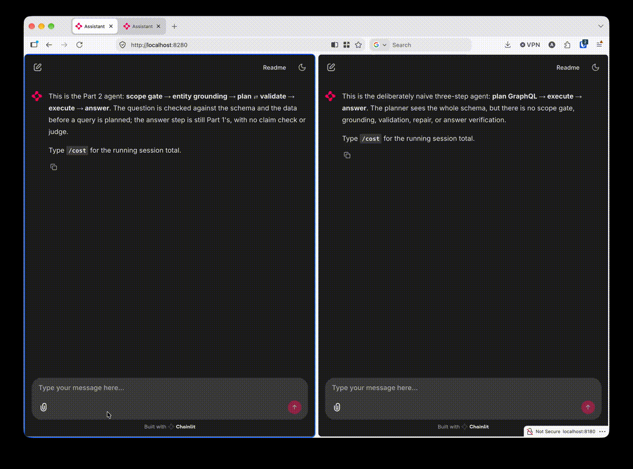Click the /cost command in left message
Screen dimensions: 633x469
tap(77, 150)
